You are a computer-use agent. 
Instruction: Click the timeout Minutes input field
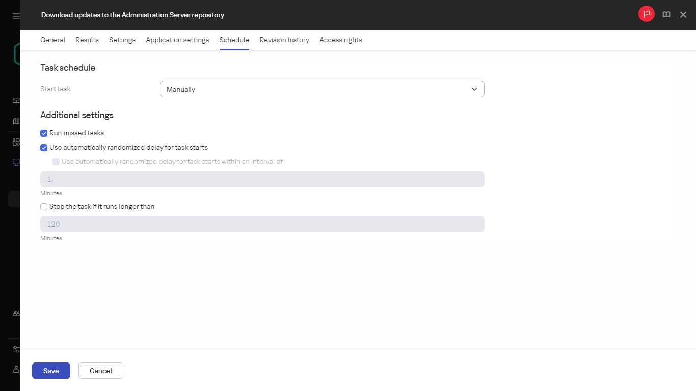[x=262, y=224]
